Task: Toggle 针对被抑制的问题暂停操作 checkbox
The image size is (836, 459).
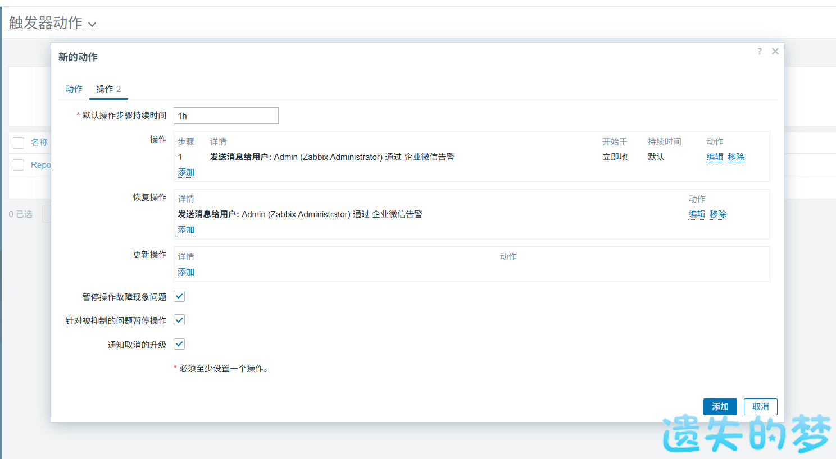Action: click(179, 320)
